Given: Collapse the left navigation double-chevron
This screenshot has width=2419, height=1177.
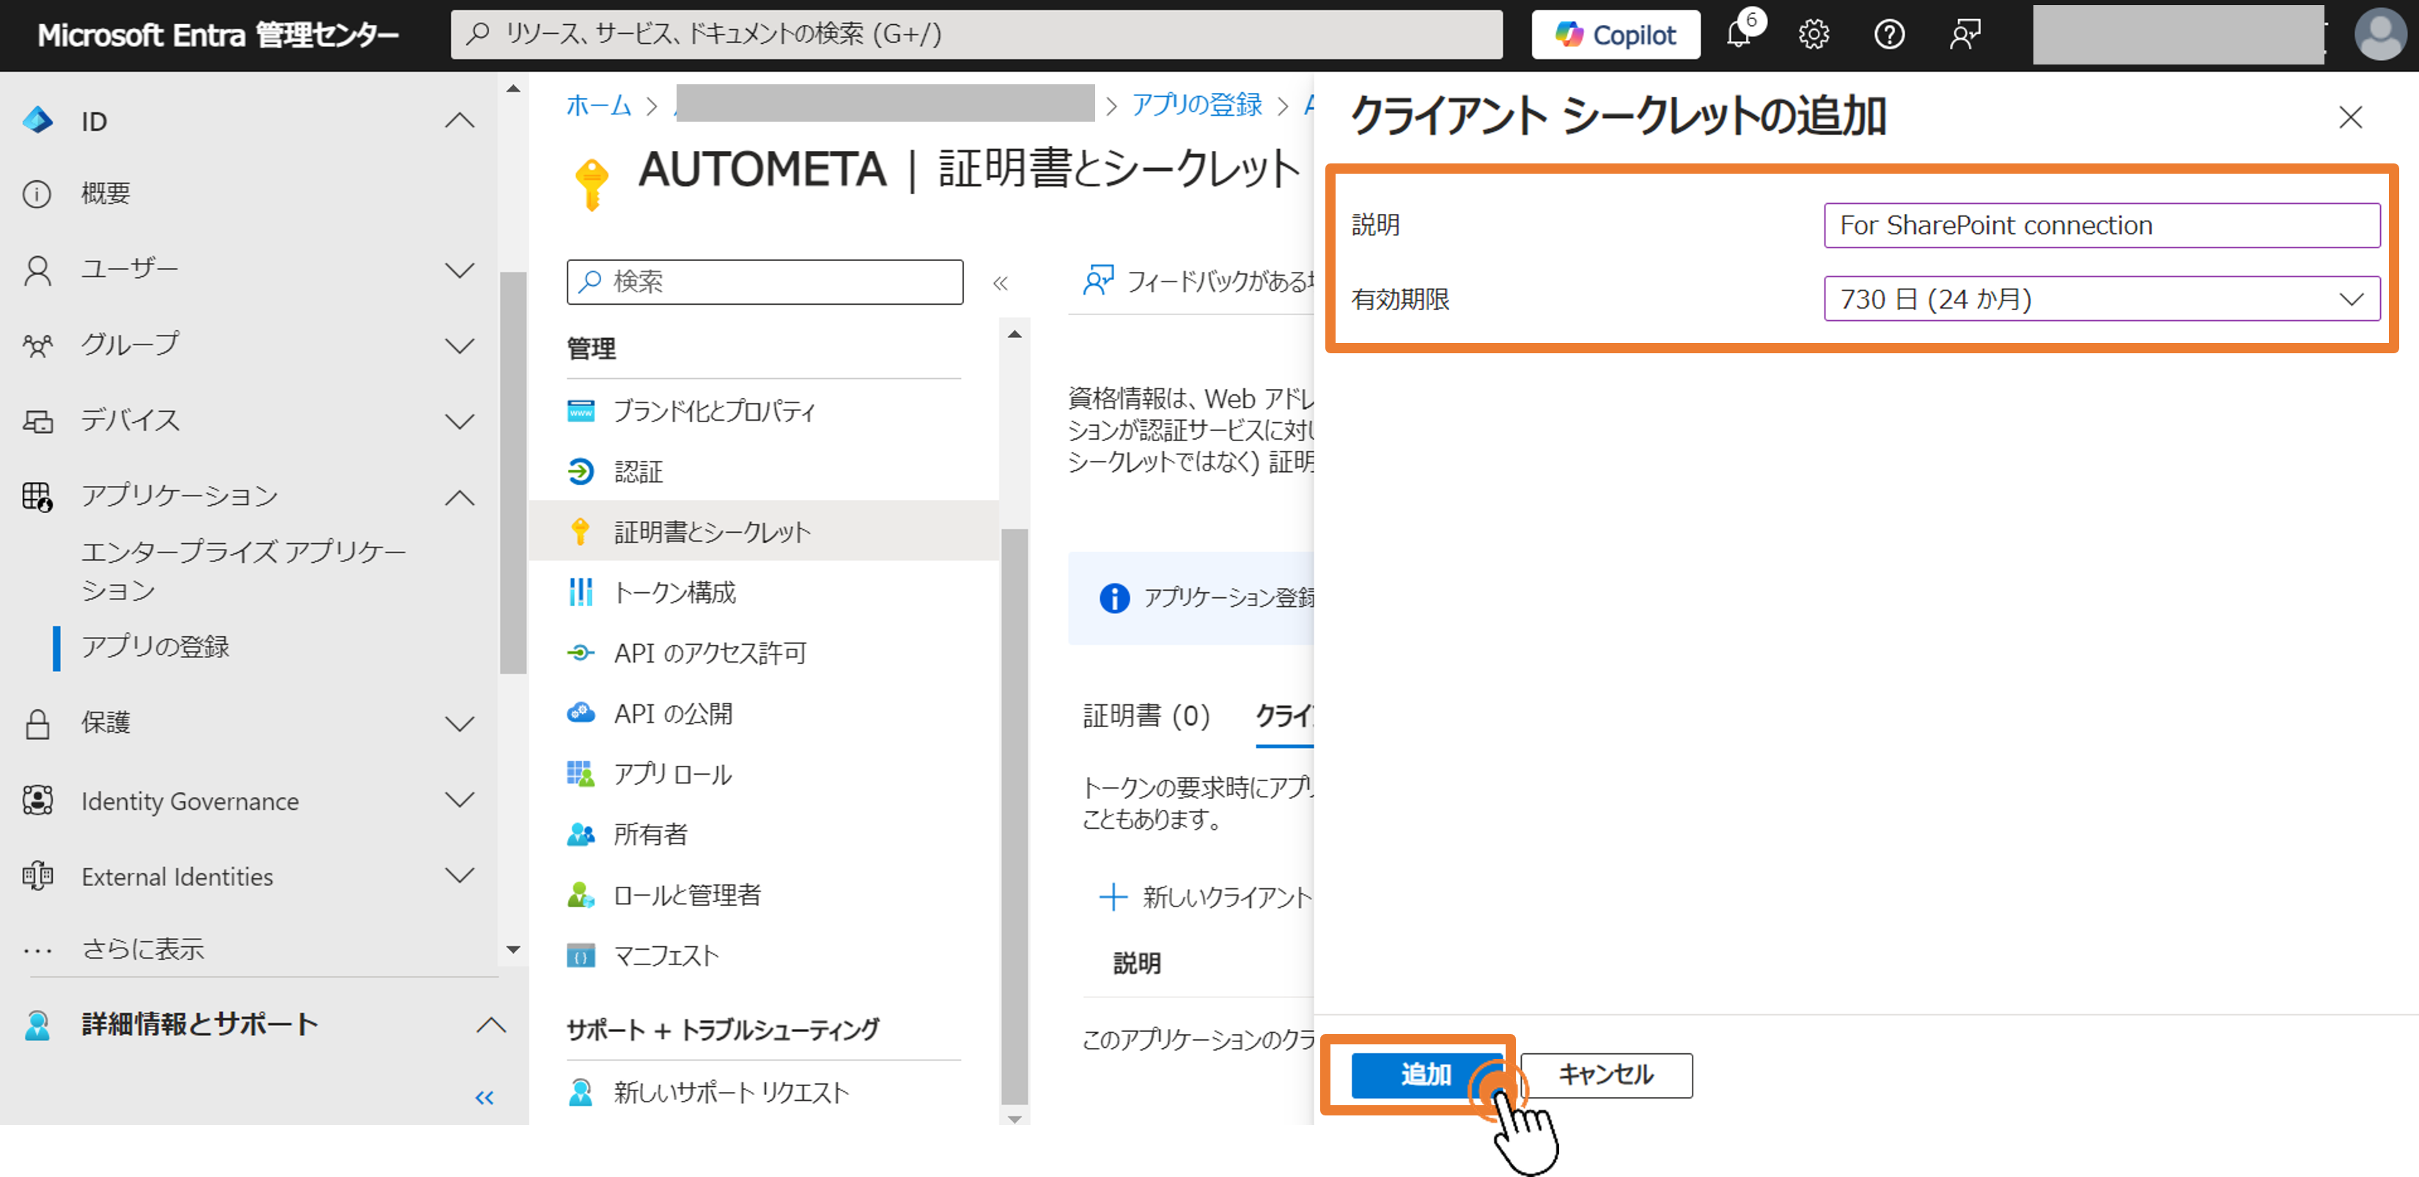Looking at the screenshot, I should click(485, 1097).
